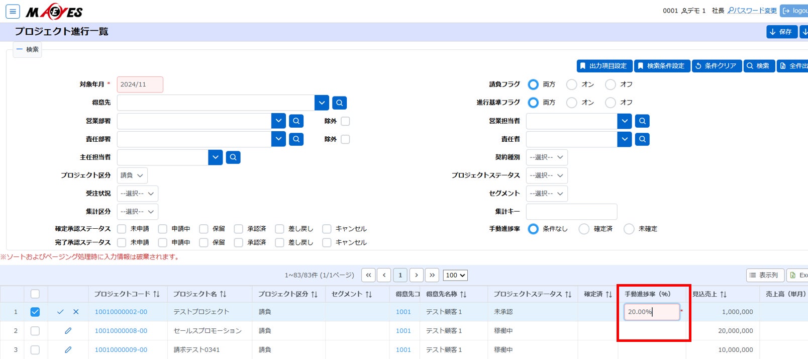Go to previous page arrow
The image size is (808, 359).
(x=384, y=275)
